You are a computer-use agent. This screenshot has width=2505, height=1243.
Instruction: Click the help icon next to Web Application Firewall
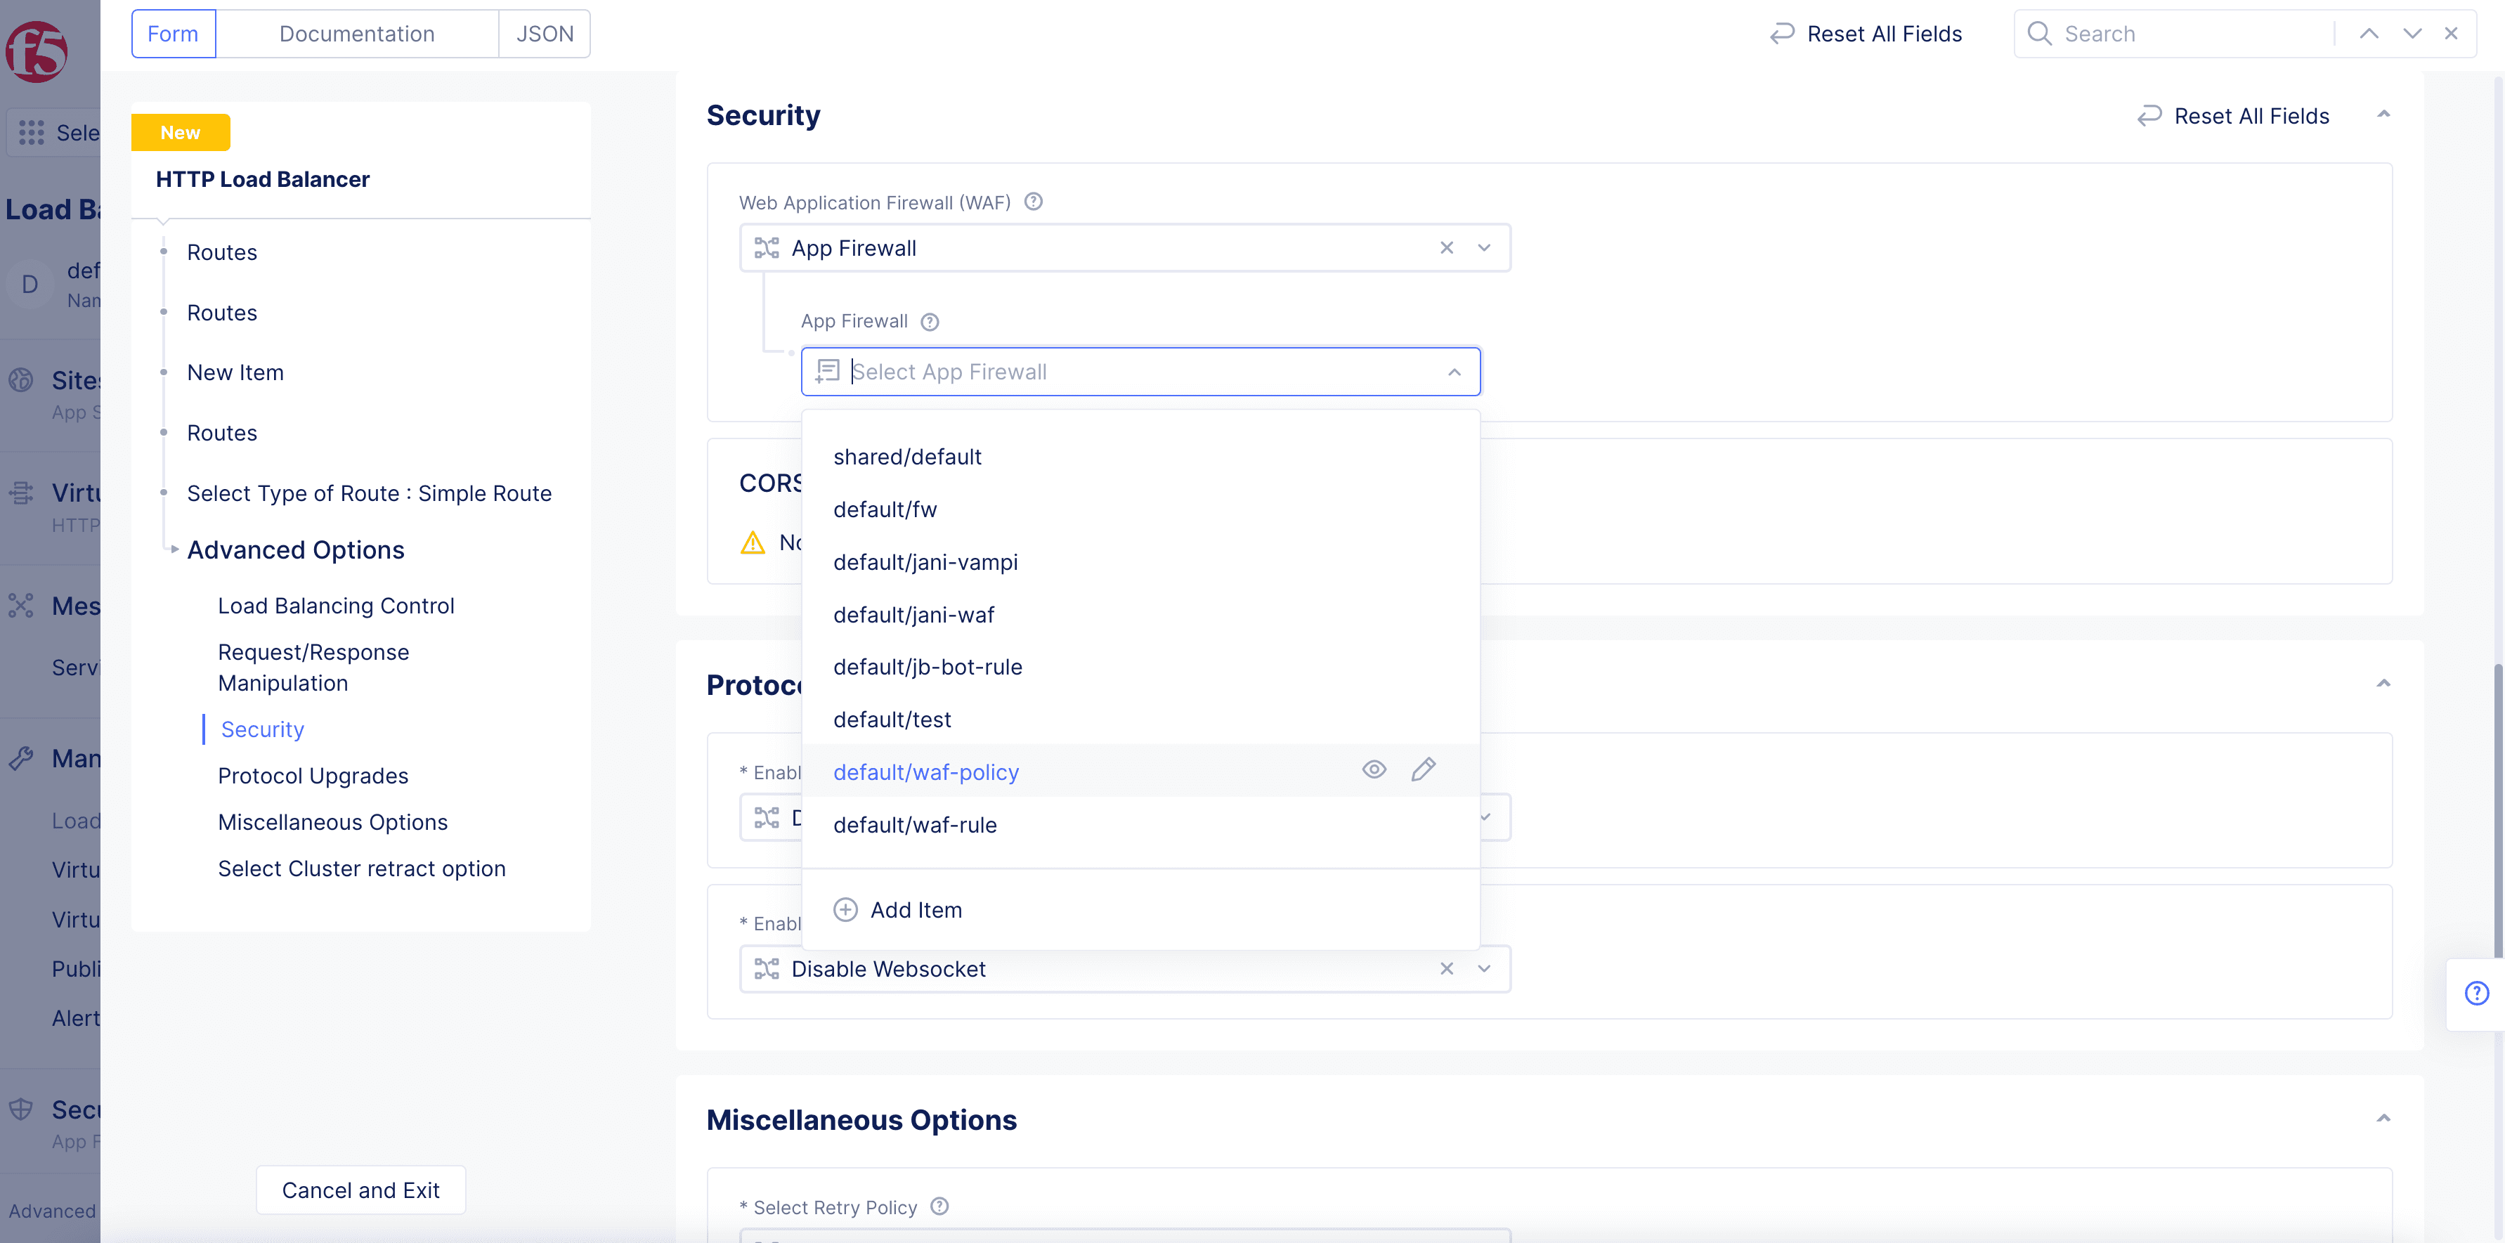[x=1034, y=202]
